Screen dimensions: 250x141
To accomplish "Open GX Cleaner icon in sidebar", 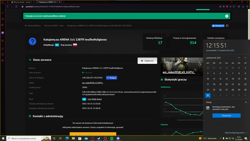I will 2,19.
